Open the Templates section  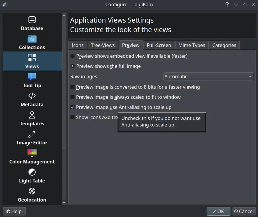click(x=32, y=118)
